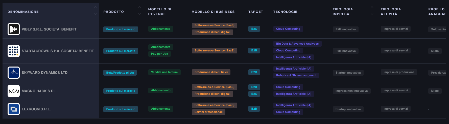Open the MAGNO HACK logo icon
The width and height of the screenshot is (449, 124).
(x=14, y=91)
